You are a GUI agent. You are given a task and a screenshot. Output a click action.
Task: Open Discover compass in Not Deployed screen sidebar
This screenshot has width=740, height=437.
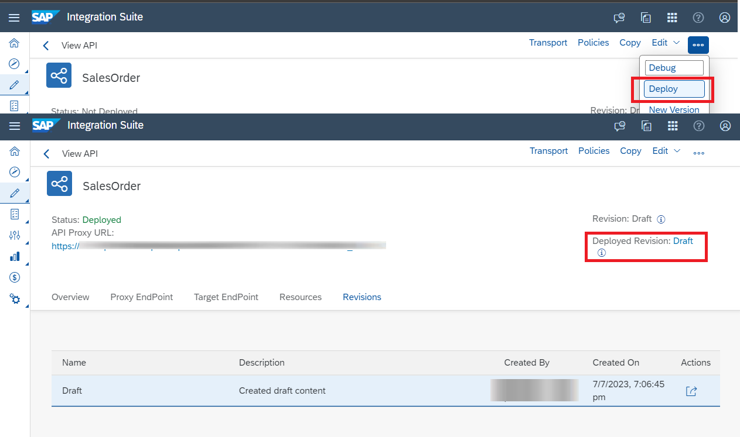[14, 64]
